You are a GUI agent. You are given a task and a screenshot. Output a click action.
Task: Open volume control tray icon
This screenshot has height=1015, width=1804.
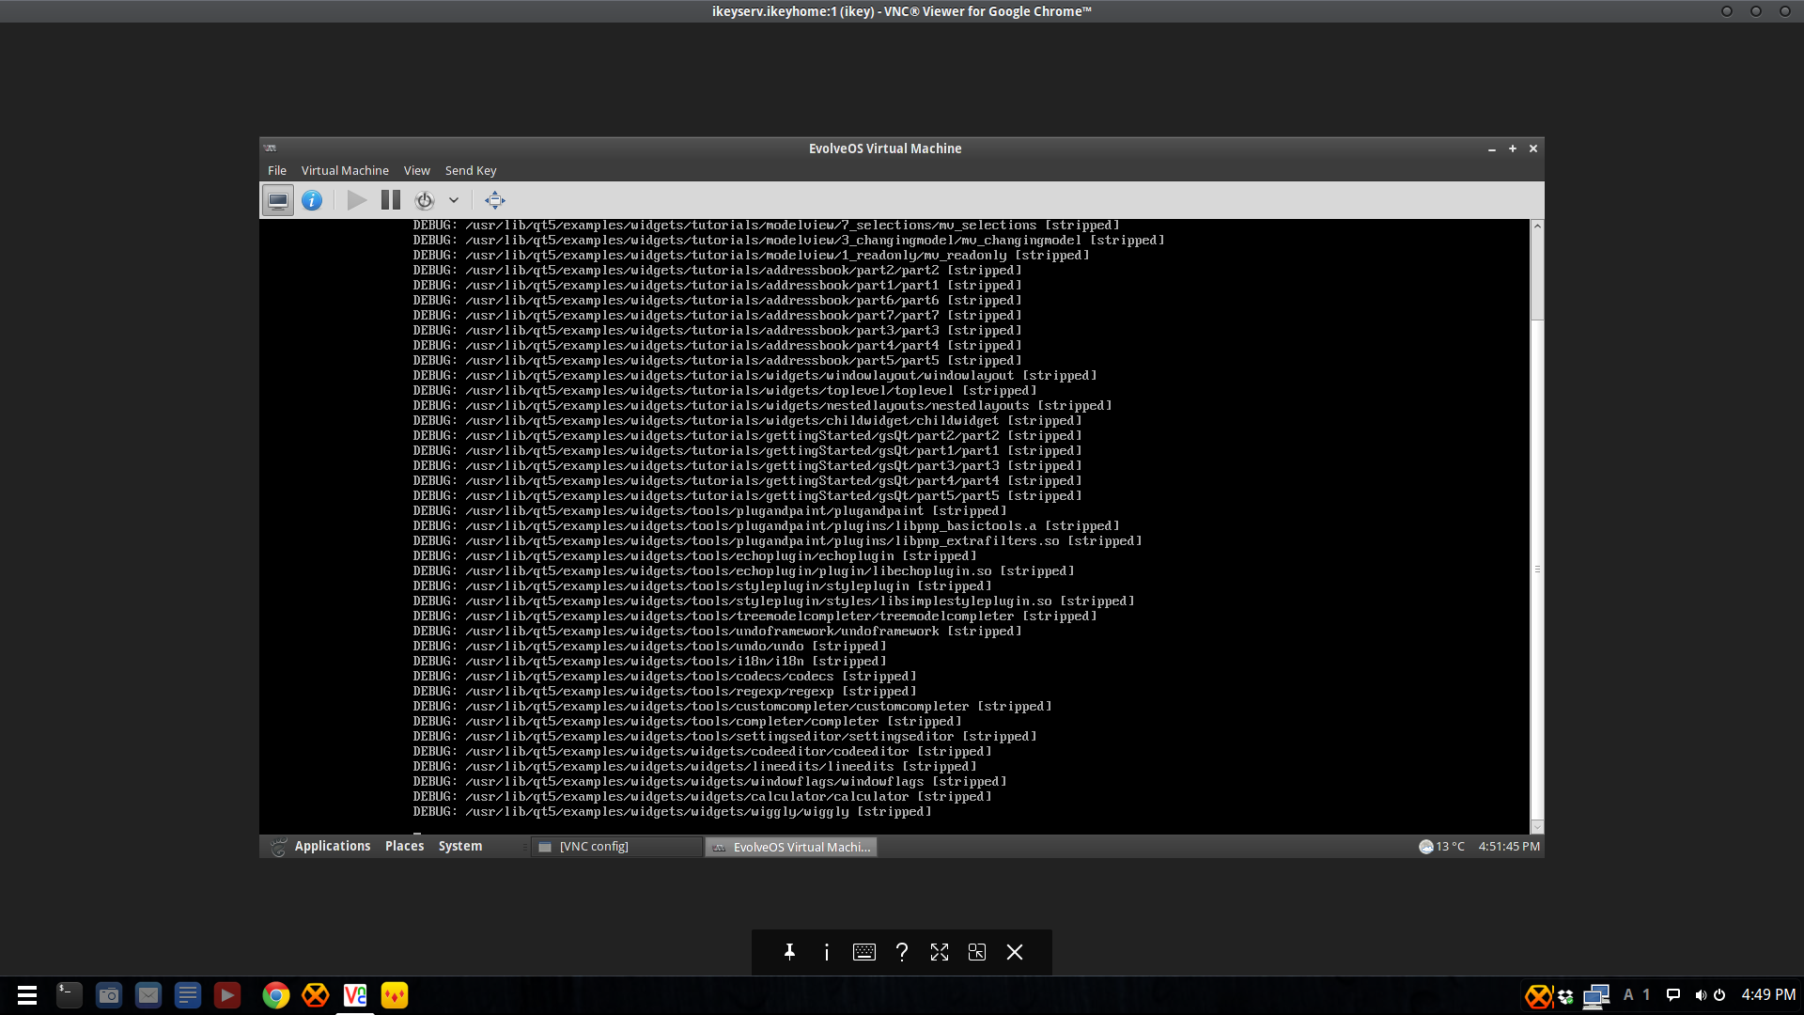[x=1700, y=995]
